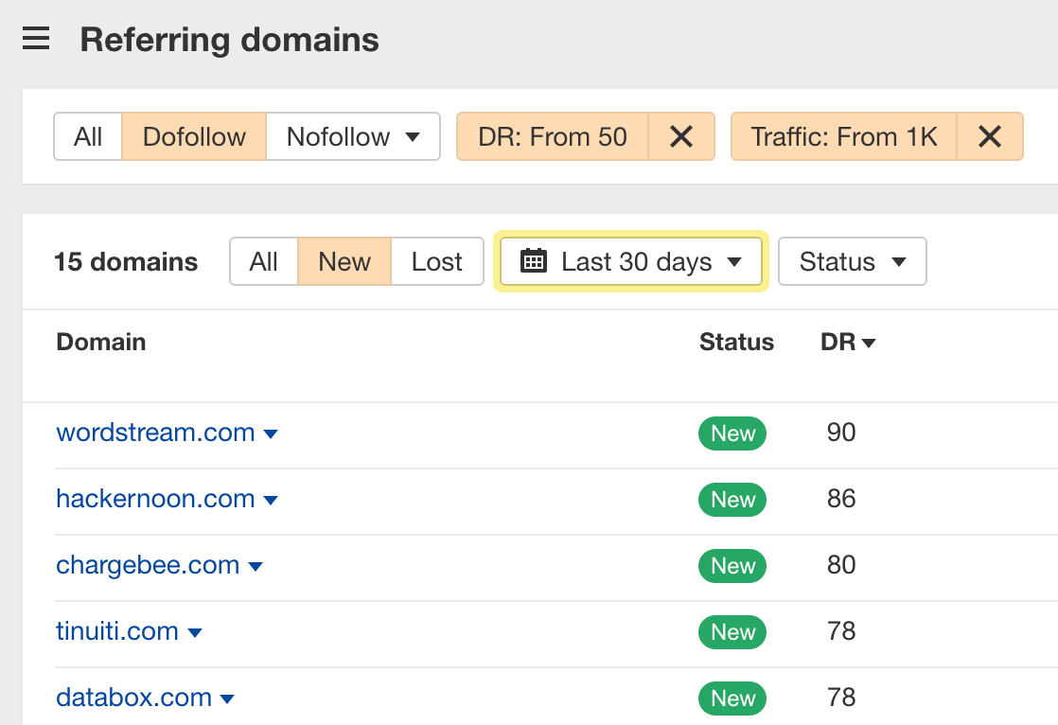This screenshot has width=1058, height=725.
Task: Open the tinuiti.com link
Action: [x=117, y=631]
